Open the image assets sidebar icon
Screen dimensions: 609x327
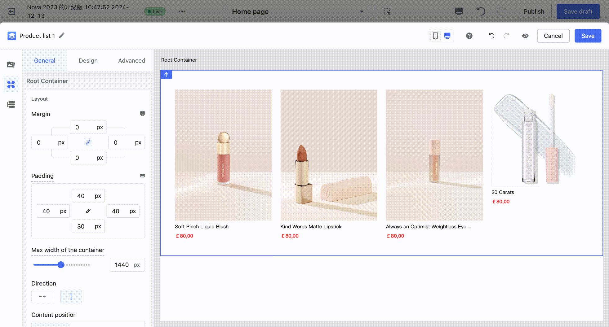tap(11, 64)
